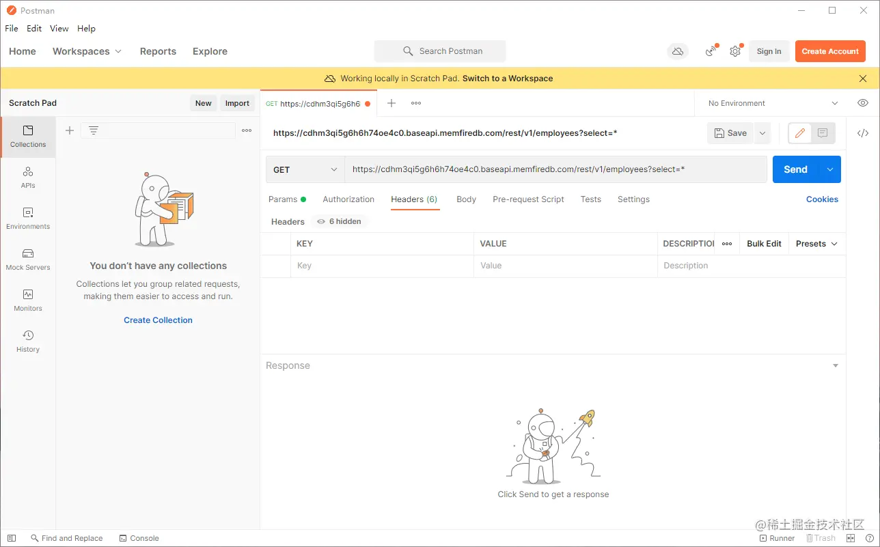Click the header Key input cell

382,266
